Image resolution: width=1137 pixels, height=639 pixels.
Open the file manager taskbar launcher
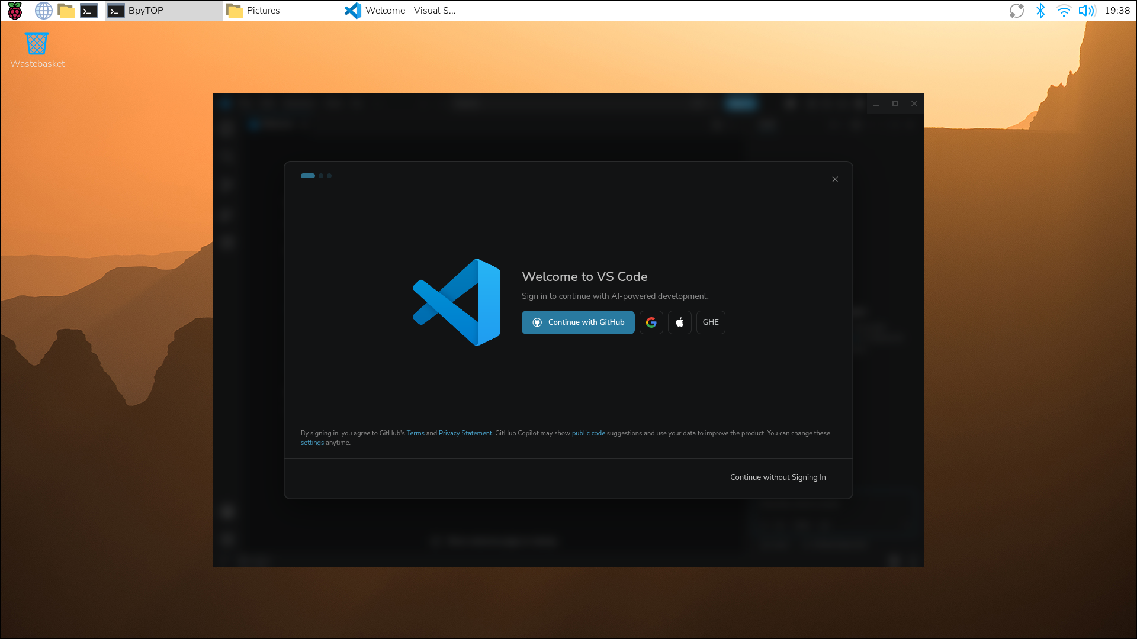click(x=66, y=11)
